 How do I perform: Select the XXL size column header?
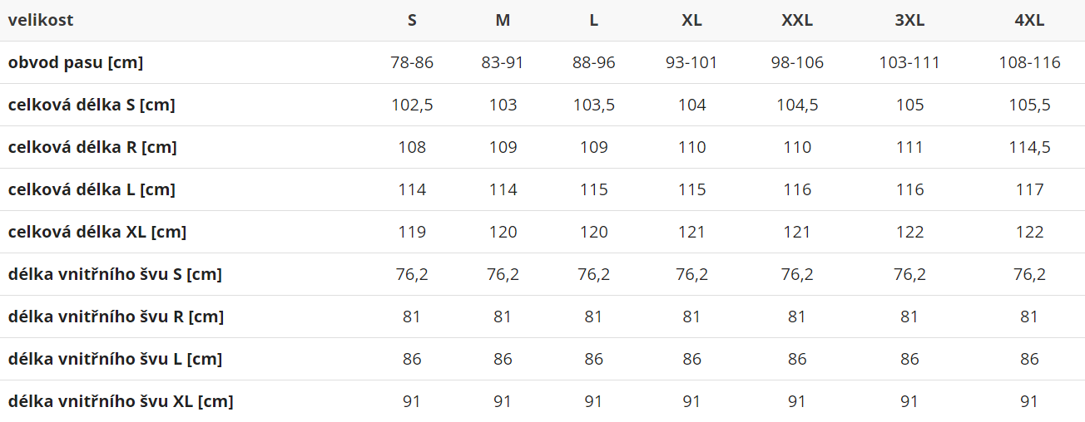tap(797, 20)
